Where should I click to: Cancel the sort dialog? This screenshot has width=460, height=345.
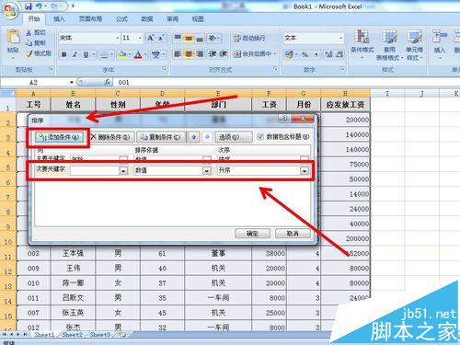click(x=293, y=234)
